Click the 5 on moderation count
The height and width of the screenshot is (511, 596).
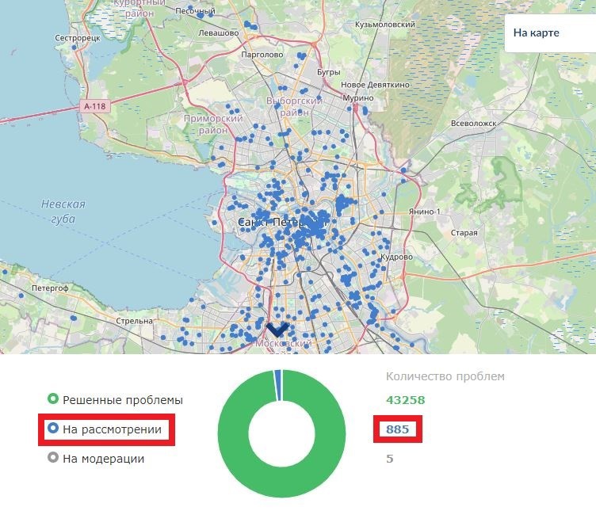(389, 458)
